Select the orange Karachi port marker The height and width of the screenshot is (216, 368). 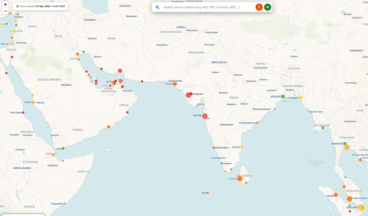pos(175,84)
